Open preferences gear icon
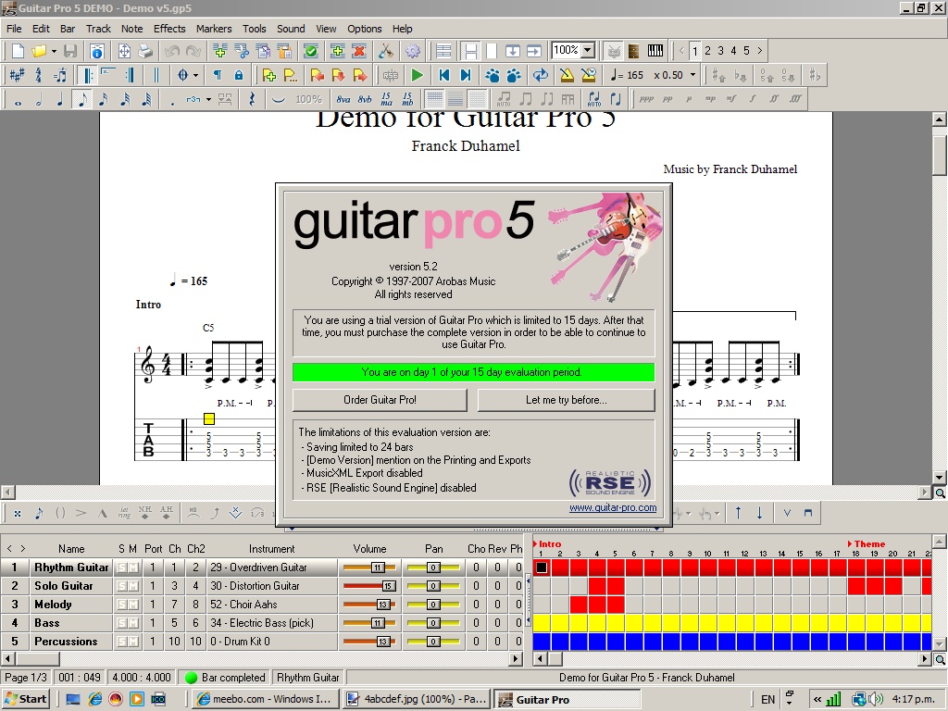Viewport: 948px width, 711px height. point(413,52)
